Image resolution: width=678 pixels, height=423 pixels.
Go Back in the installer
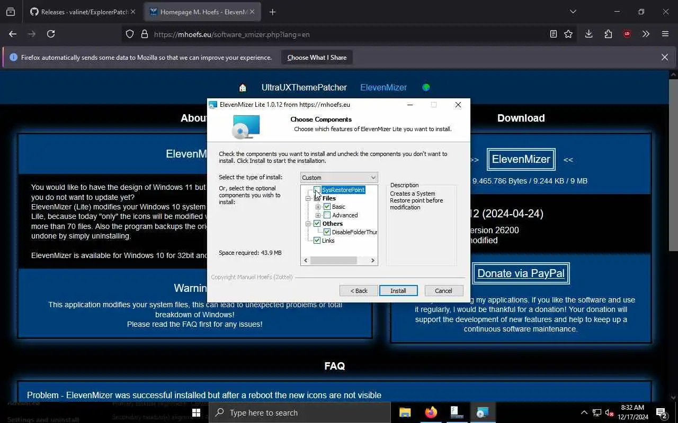coord(359,291)
